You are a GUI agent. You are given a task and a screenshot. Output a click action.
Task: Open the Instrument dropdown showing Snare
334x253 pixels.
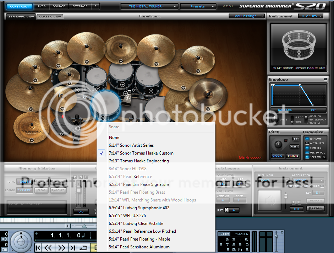tap(274, 180)
